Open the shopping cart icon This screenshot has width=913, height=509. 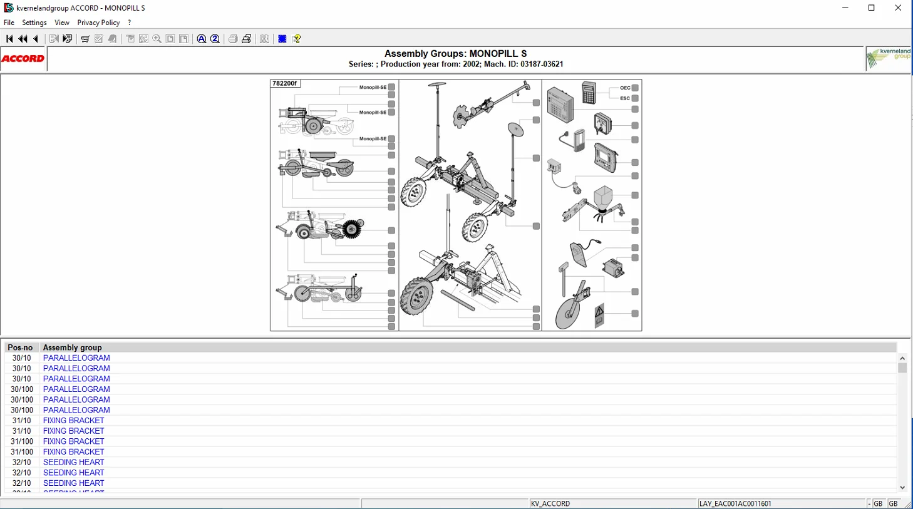(85, 39)
